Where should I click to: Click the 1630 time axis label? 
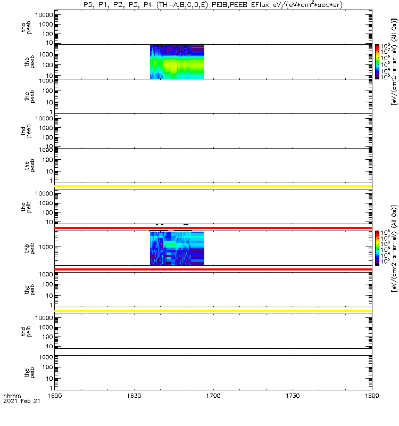(134, 396)
